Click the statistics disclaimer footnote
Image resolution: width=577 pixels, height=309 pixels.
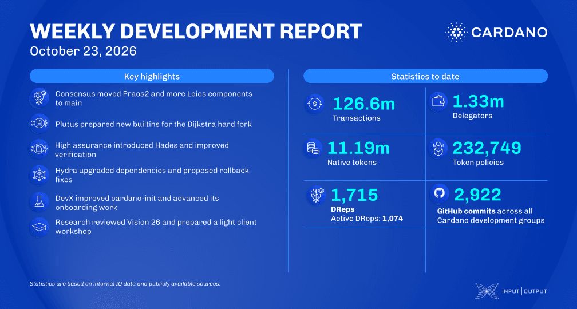(x=125, y=284)
